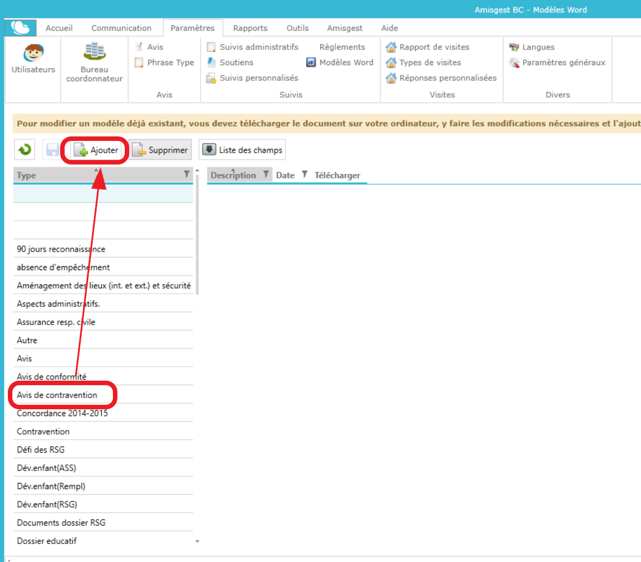Click the Ajouter button
Screen dimensions: 641x562
coord(97,150)
